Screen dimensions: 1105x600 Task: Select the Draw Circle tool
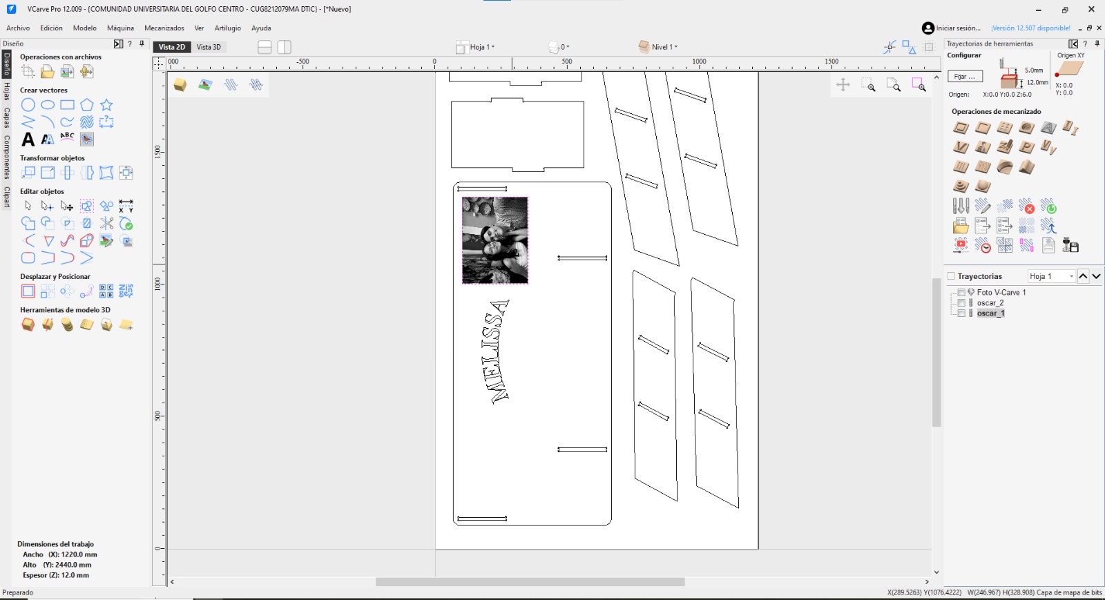[28, 105]
